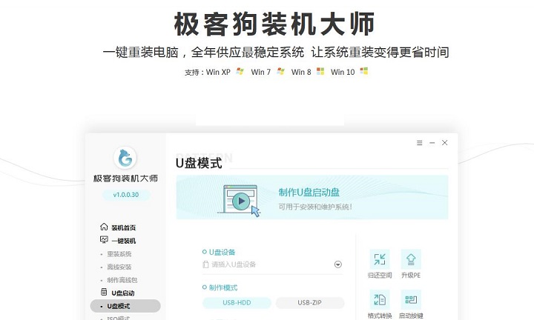Play the video illustration in the banner
The height and width of the screenshot is (320, 534).
click(241, 201)
